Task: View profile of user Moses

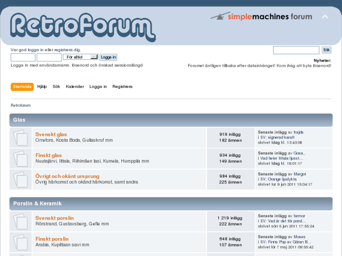Action: tap(300, 237)
